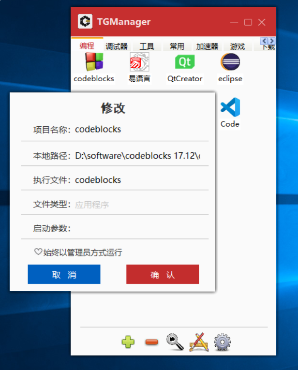This screenshot has height=370, width=298.
Task: Click the 取消 cancel button
Action: pos(64,274)
